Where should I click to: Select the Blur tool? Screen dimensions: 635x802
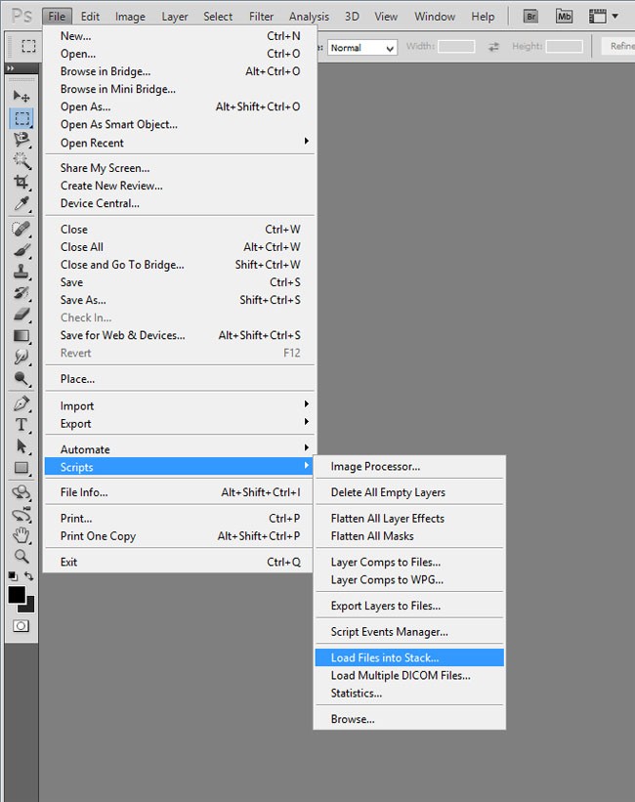tap(21, 357)
